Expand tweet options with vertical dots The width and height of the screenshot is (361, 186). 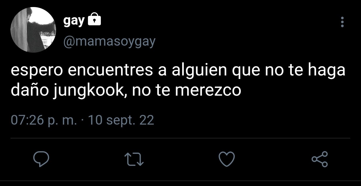(x=342, y=22)
